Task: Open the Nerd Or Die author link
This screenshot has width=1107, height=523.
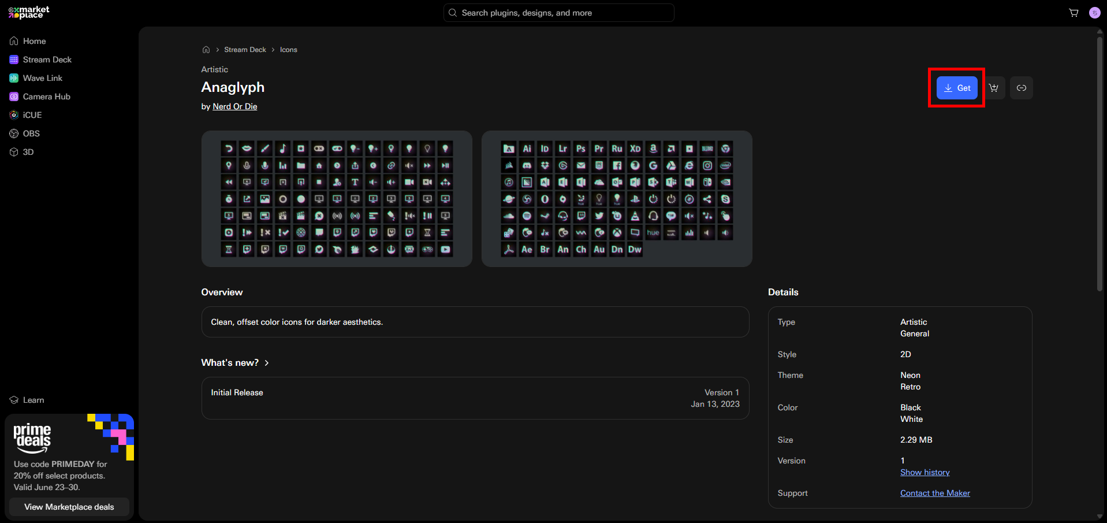Action: (x=235, y=106)
